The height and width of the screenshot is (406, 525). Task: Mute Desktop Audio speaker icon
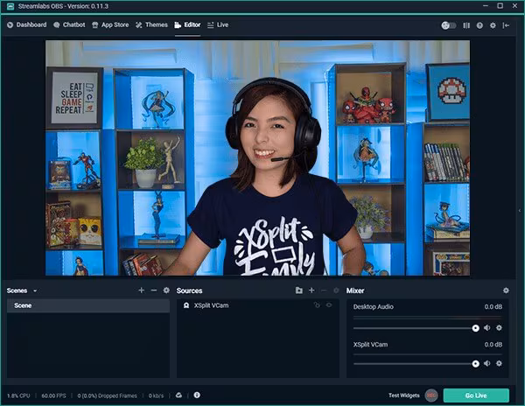[x=487, y=327]
